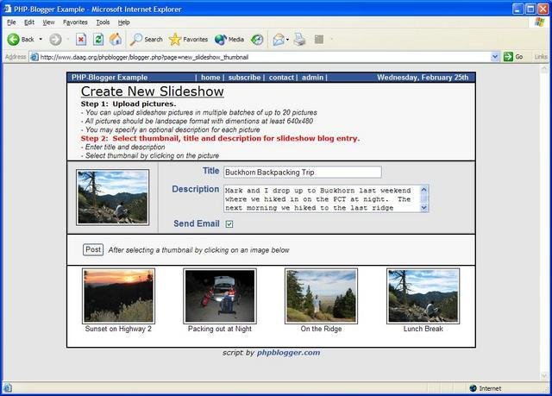Viewport: 552px width, 396px height.
Task: Select the On the Ridge thumbnail
Action: [x=321, y=296]
